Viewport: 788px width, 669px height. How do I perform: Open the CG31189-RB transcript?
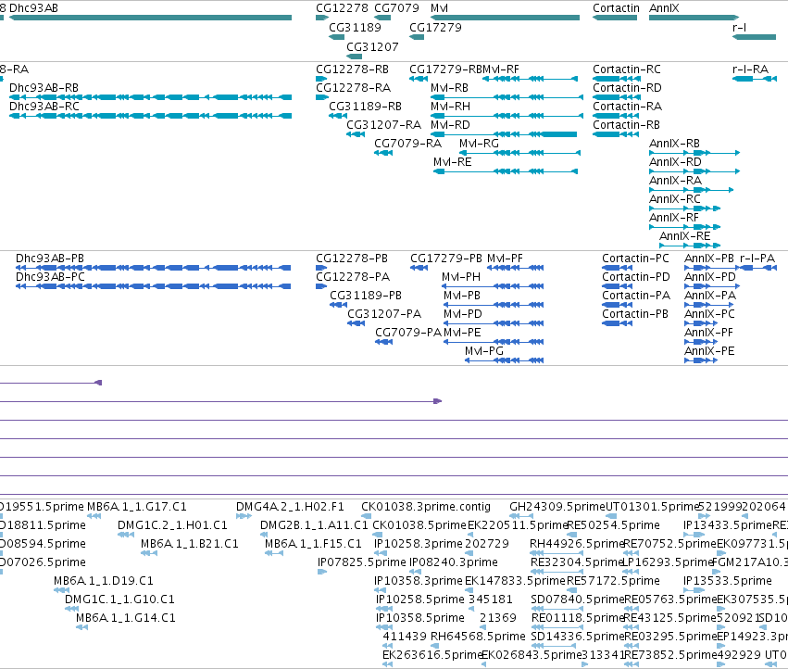point(338,116)
